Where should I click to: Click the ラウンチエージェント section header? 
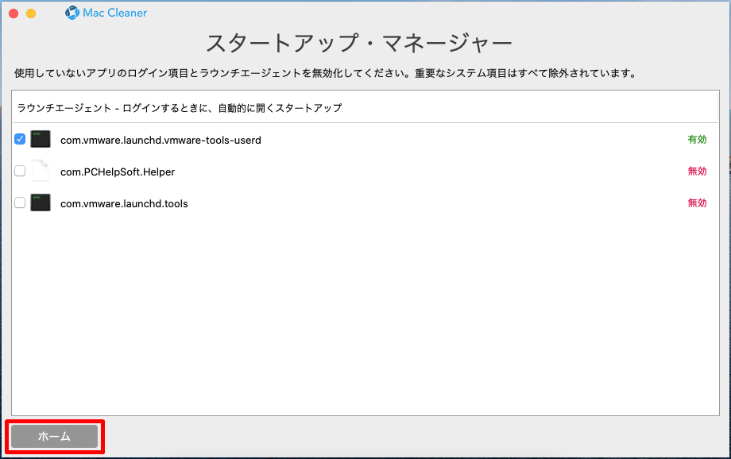[180, 108]
